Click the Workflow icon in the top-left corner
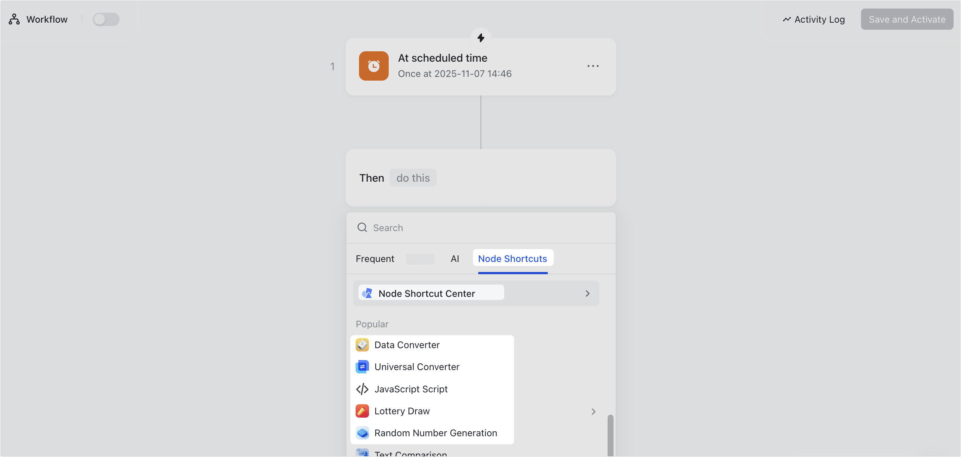 (x=14, y=19)
